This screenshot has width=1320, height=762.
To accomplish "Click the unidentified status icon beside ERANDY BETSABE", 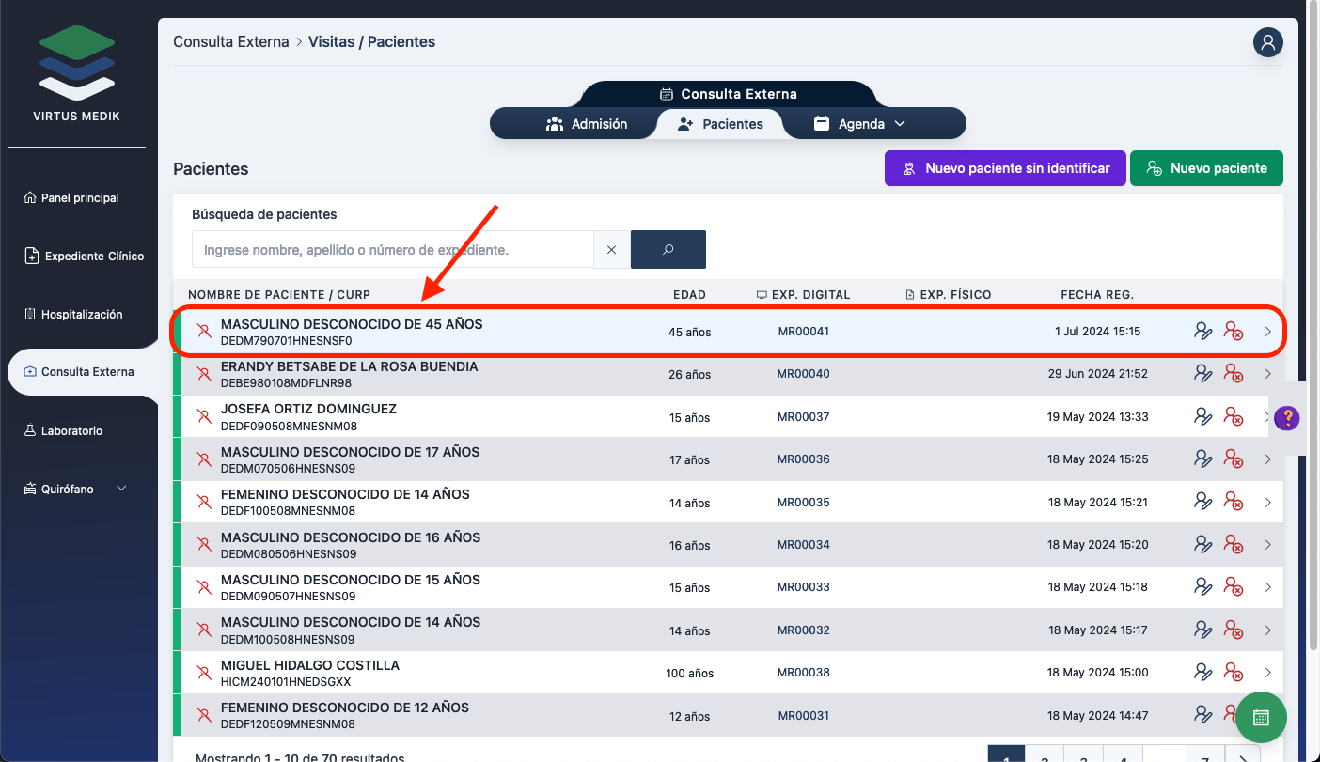I will click(x=203, y=374).
